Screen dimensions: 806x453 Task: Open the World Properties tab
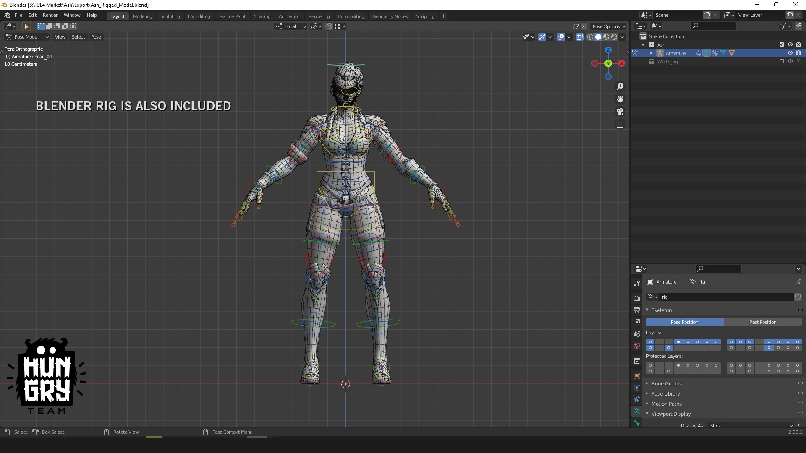pyautogui.click(x=636, y=346)
